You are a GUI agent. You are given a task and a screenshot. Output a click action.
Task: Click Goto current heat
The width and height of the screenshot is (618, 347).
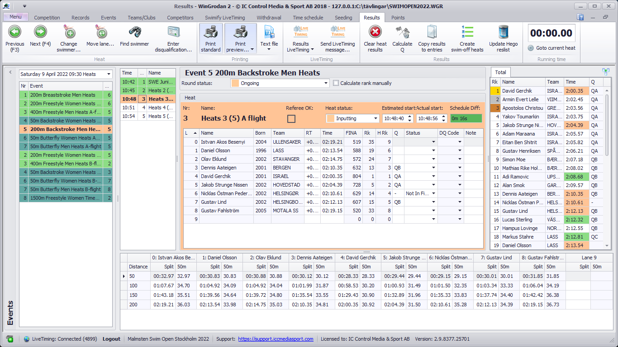pyautogui.click(x=552, y=48)
